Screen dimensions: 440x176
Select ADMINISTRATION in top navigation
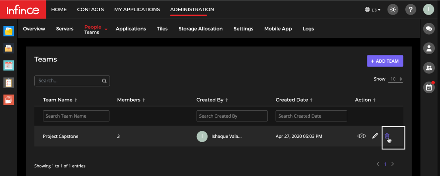click(192, 9)
